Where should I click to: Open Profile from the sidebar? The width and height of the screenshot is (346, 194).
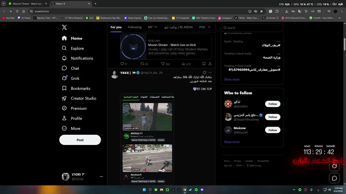72,118
